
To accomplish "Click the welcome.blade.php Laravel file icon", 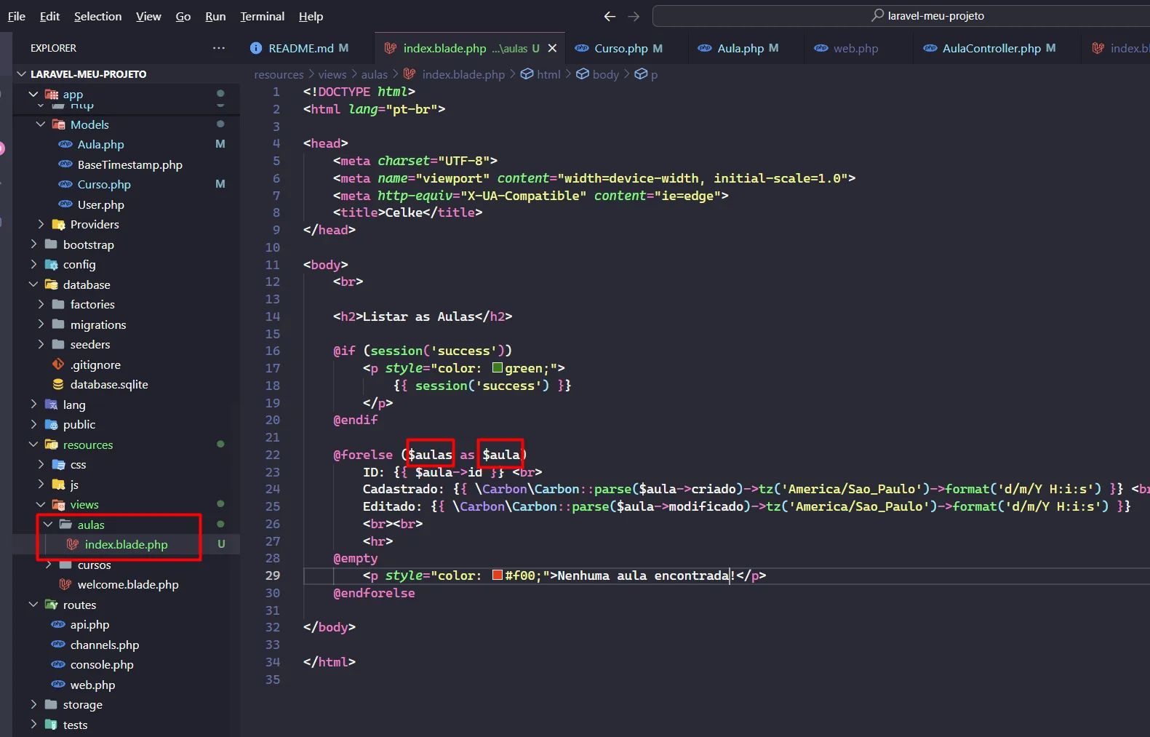I will [65, 584].
